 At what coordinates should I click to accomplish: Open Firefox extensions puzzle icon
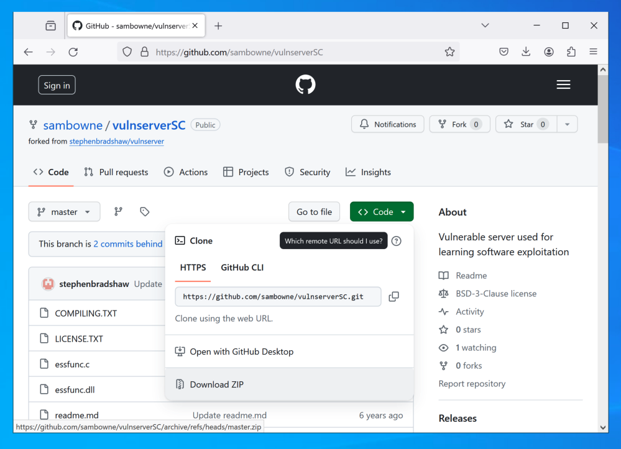(571, 52)
